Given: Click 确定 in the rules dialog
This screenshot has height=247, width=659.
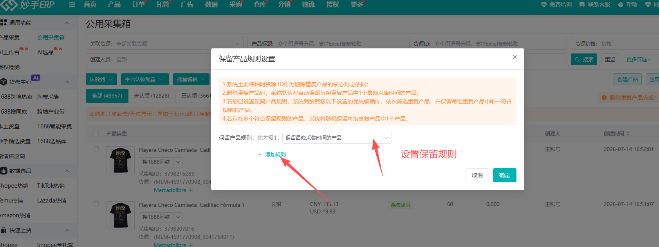Looking at the screenshot, I should [505, 175].
